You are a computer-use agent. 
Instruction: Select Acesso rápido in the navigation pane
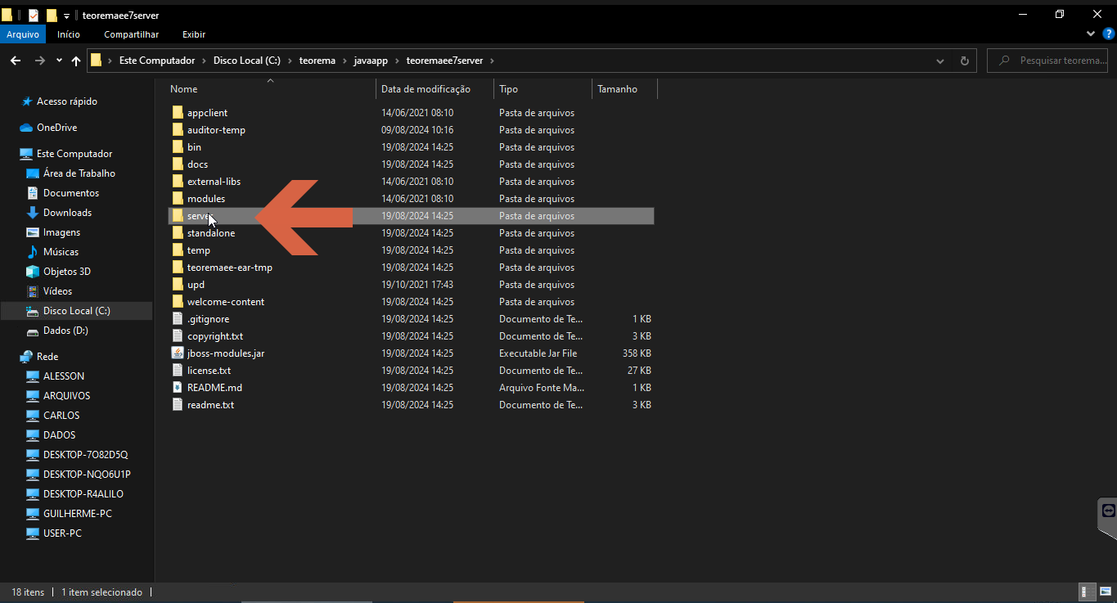(67, 101)
